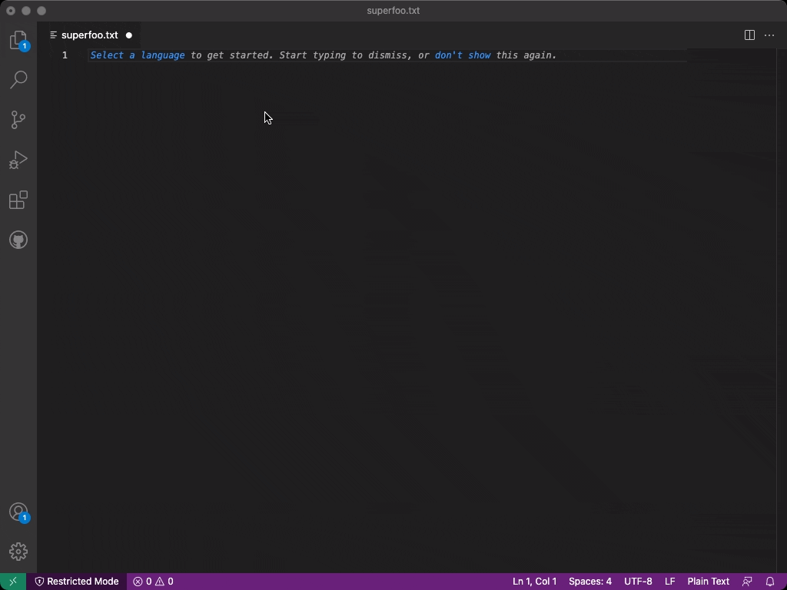
Task: Change indentation via Spaces: 4
Action: 589,582
